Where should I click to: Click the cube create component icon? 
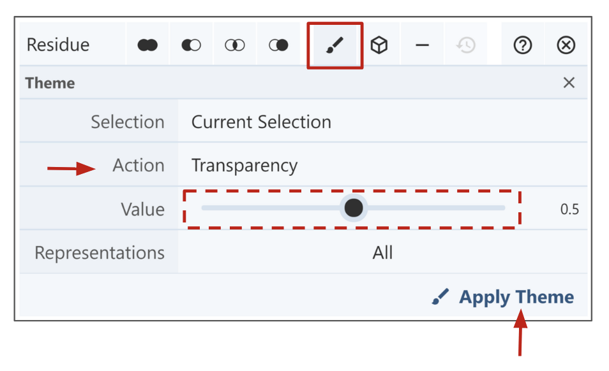click(x=379, y=45)
